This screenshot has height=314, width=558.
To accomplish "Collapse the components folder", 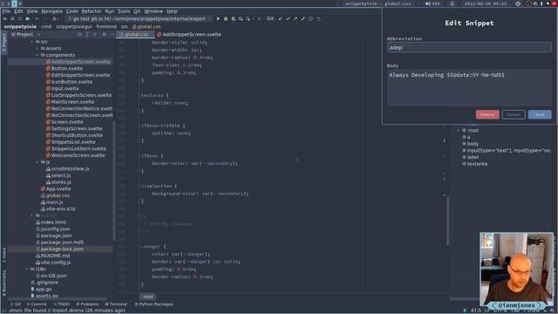I will point(37,55).
